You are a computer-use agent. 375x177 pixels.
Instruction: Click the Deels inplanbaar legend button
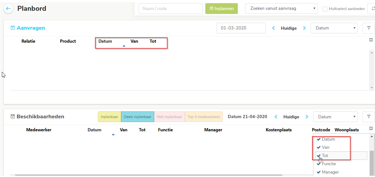tap(138, 117)
